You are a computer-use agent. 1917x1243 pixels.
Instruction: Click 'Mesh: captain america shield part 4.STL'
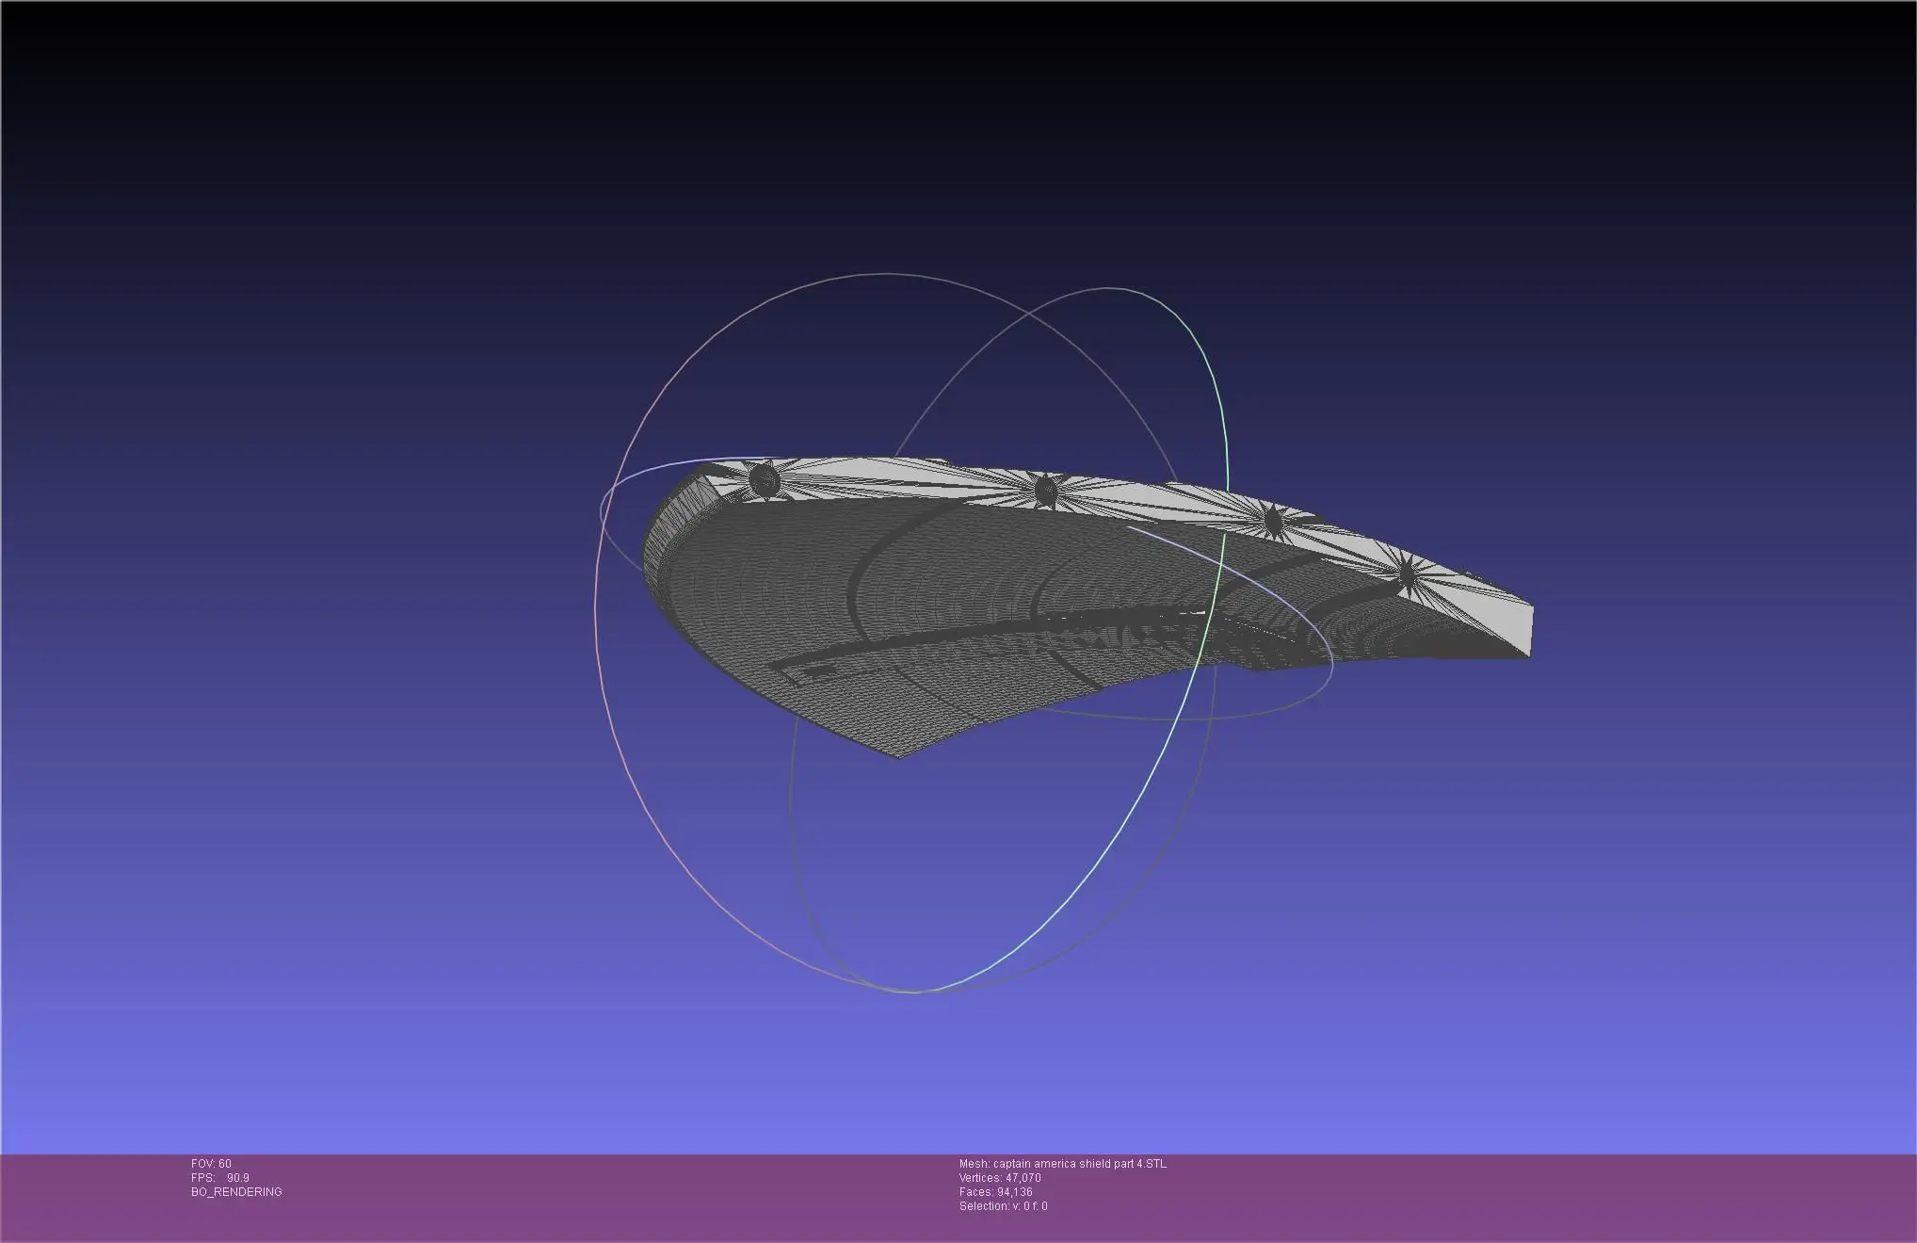point(1063,1164)
